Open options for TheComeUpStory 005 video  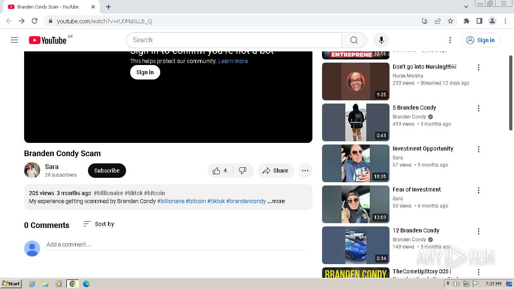(x=478, y=272)
